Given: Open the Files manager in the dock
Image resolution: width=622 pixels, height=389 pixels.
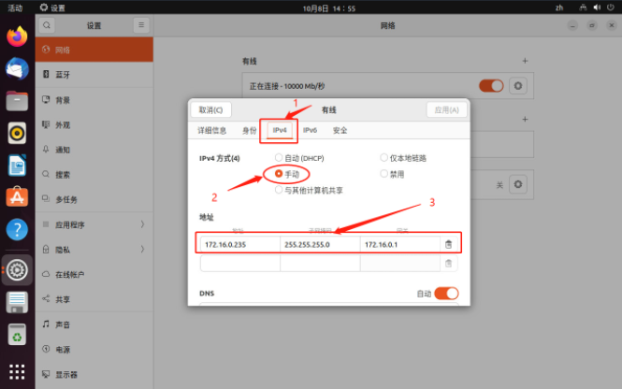Looking at the screenshot, I should pos(17,101).
